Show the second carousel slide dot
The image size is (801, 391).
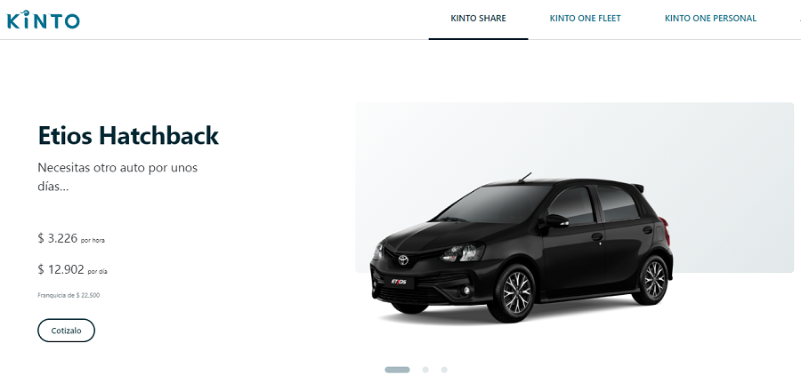[425, 370]
